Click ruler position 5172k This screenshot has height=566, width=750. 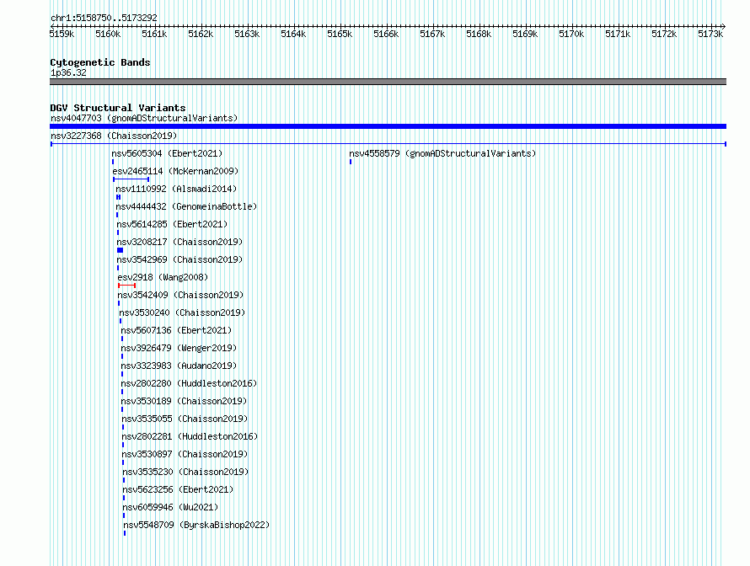pos(664,34)
